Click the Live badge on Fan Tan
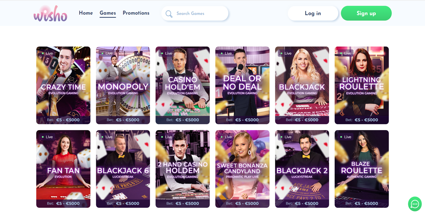This screenshot has width=425, height=213. 47,137
